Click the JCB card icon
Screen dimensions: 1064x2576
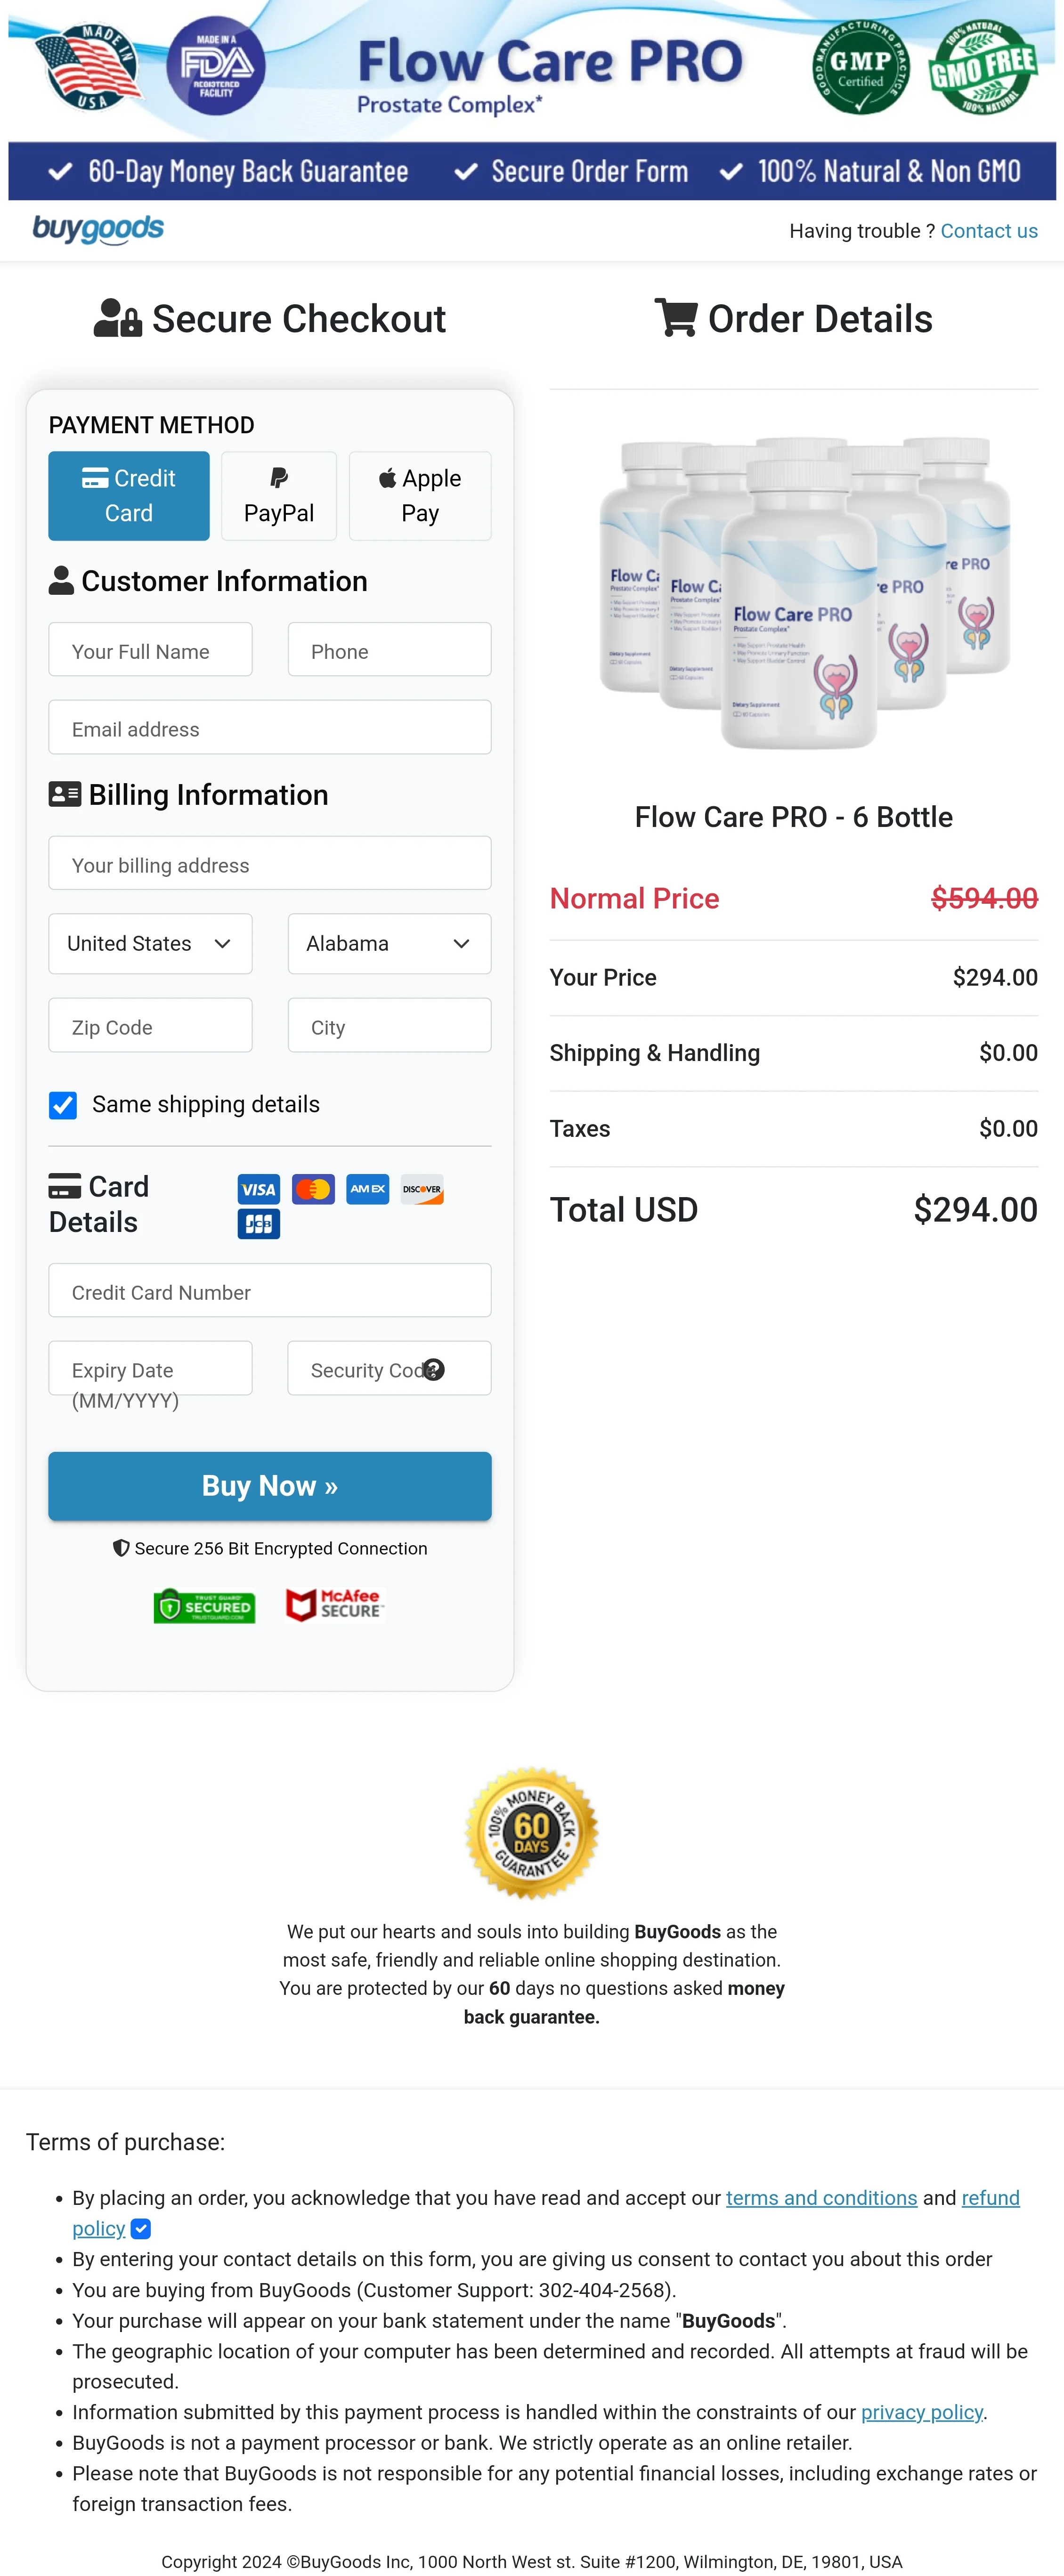(x=258, y=1223)
